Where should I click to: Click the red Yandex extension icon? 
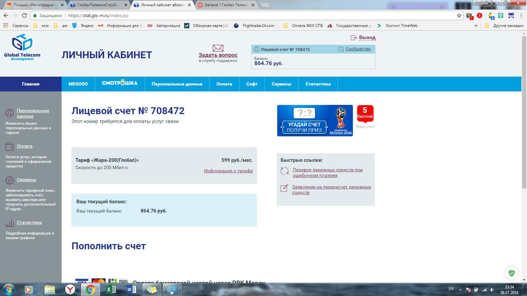480,15
